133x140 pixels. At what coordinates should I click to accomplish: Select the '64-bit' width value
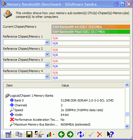65,115
